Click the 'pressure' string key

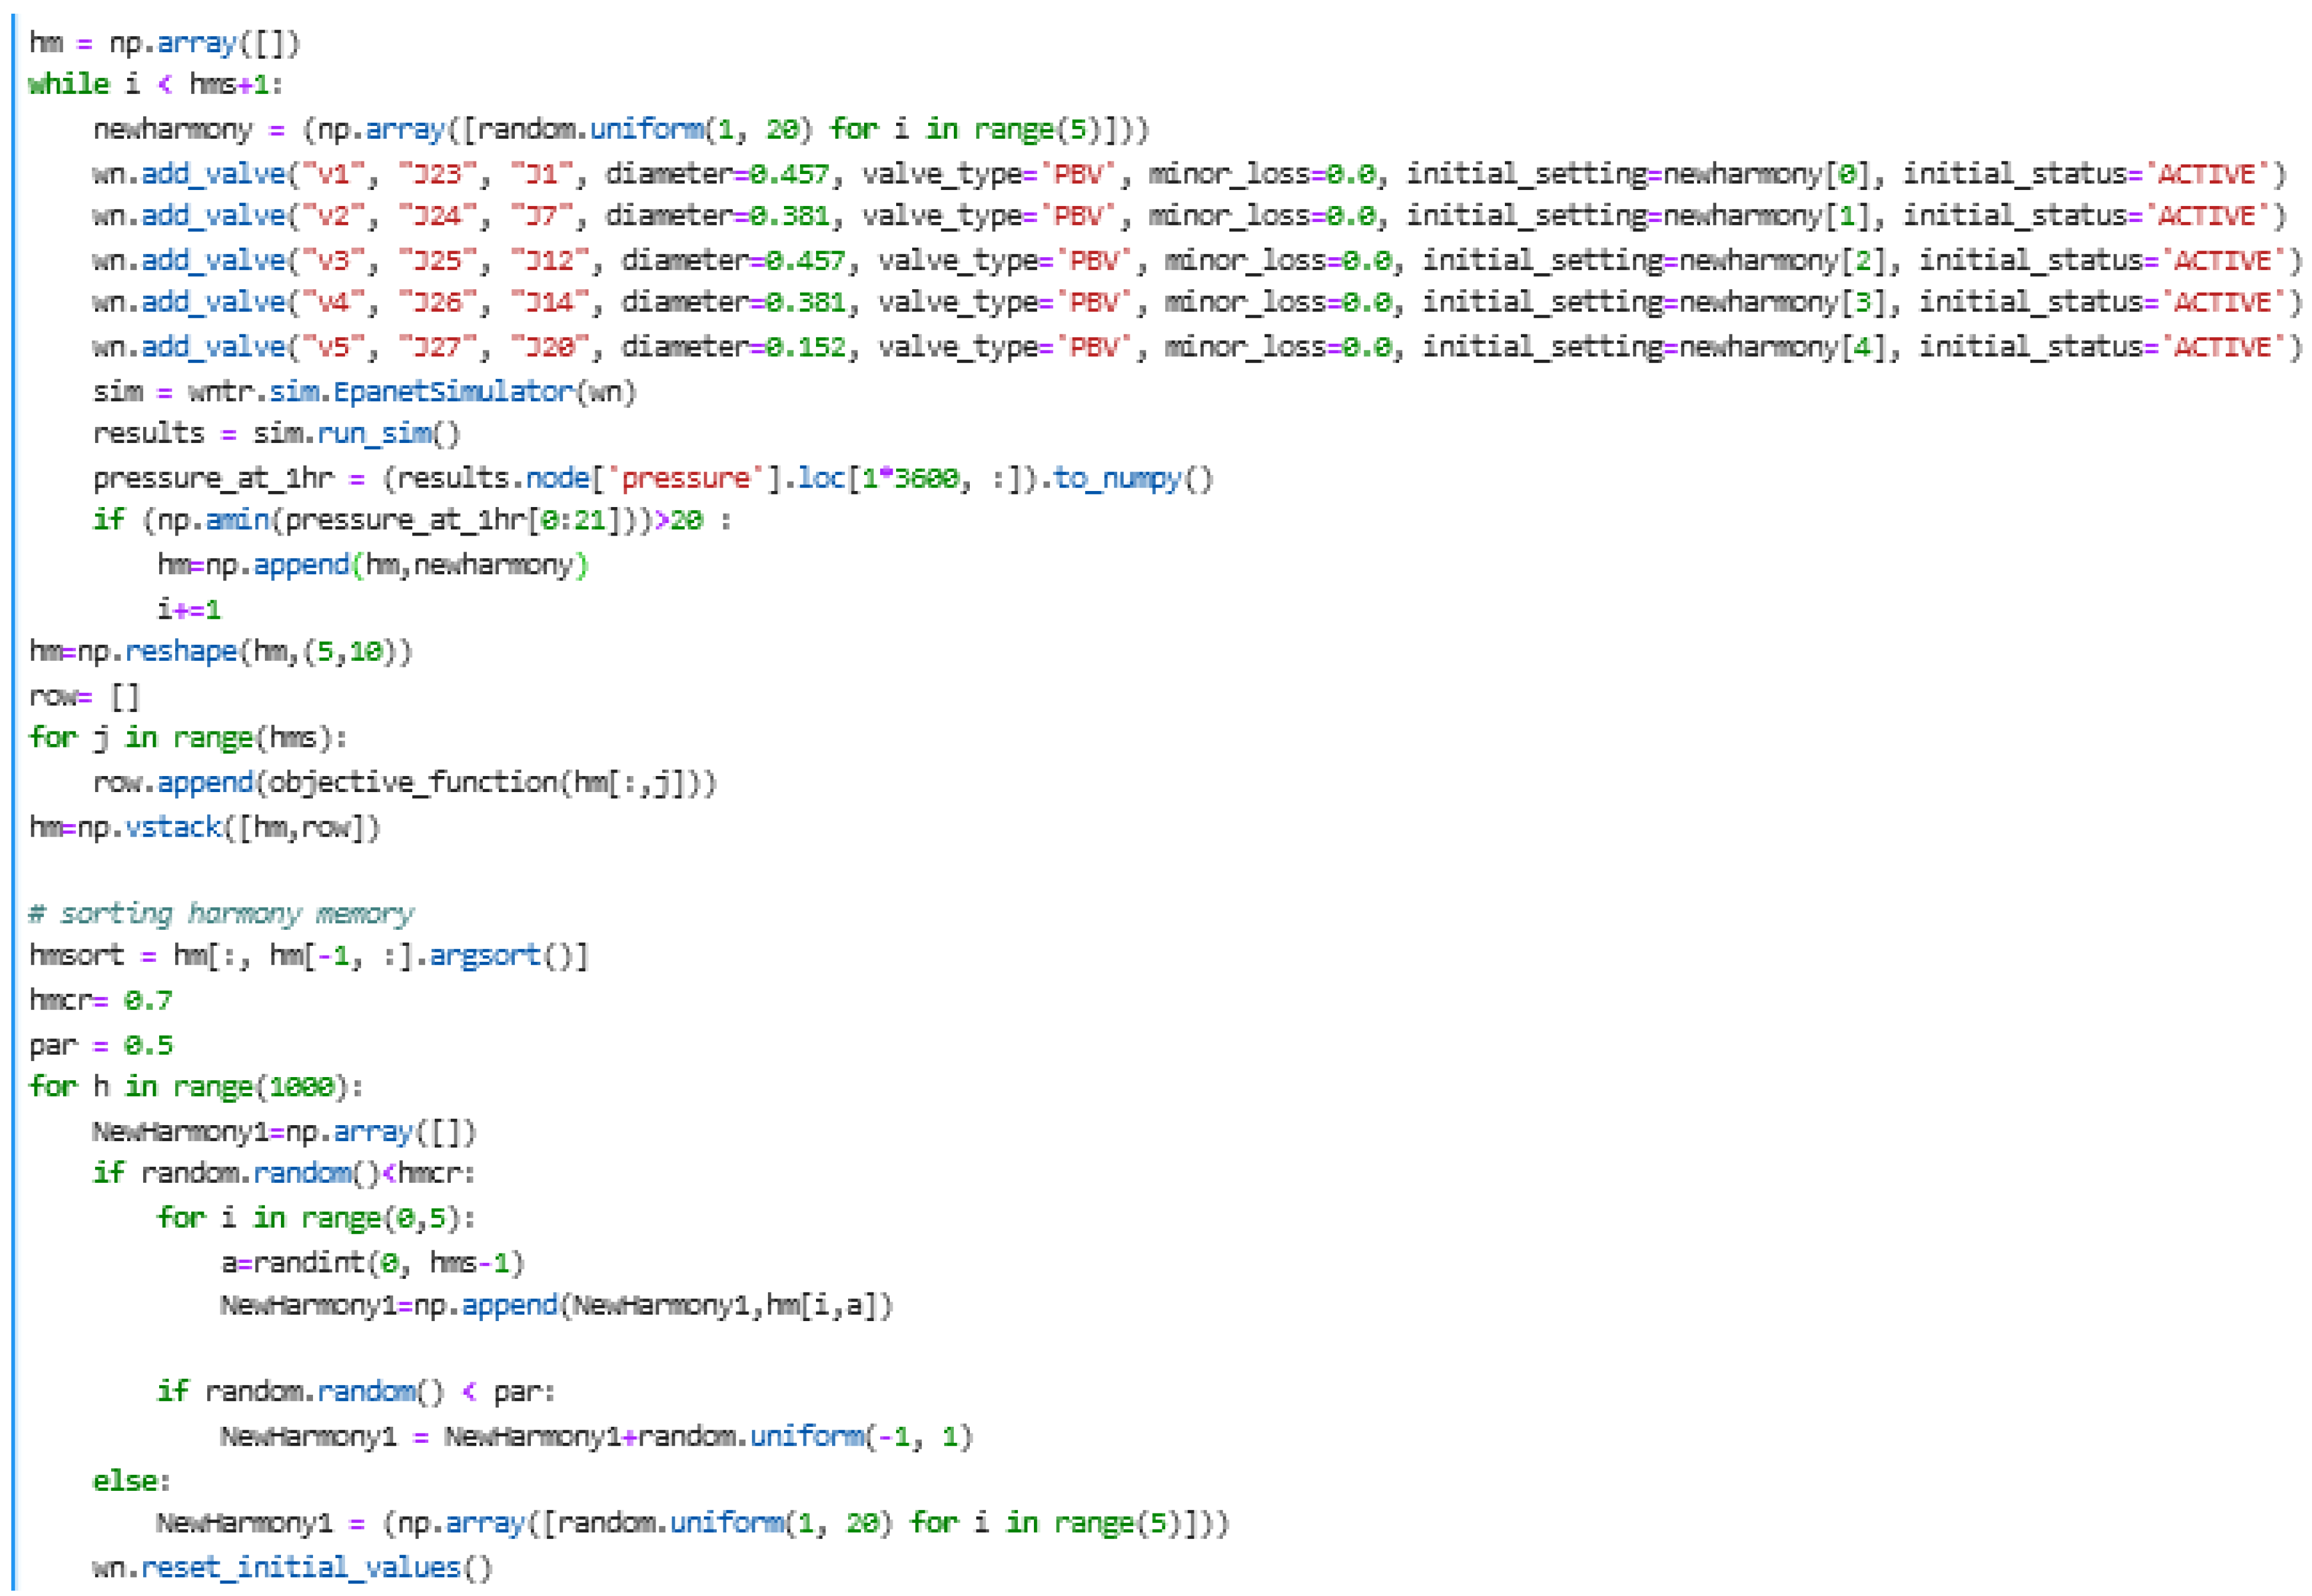[685, 478]
